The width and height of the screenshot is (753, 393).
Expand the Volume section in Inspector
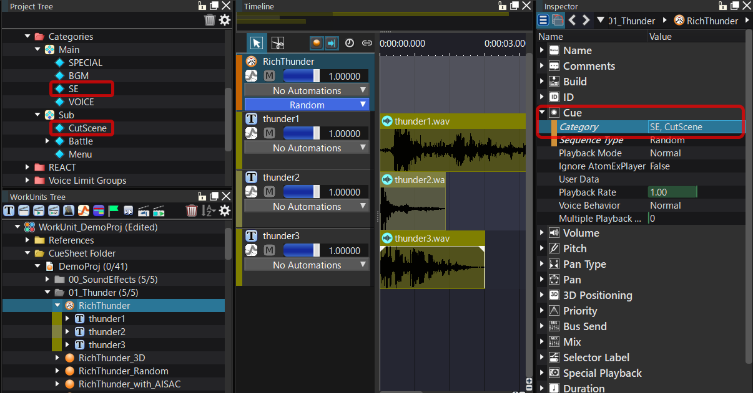[x=542, y=233]
